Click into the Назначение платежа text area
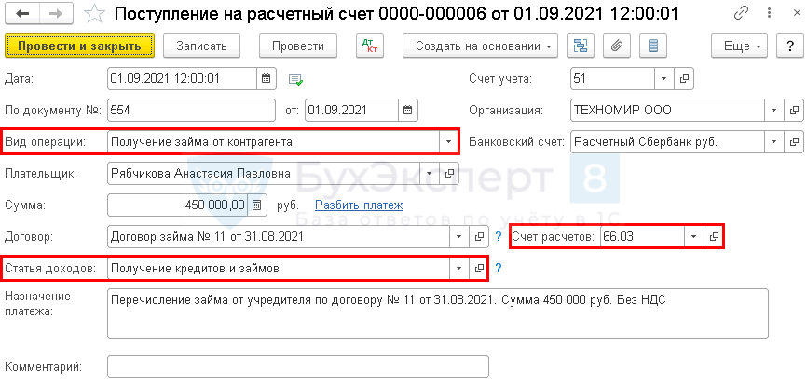The height and width of the screenshot is (383, 807). point(438,313)
